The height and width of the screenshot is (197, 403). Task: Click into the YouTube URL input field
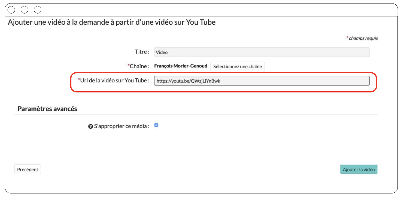pyautogui.click(x=261, y=81)
